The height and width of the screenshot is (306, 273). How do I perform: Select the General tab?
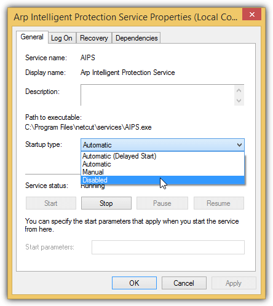pyautogui.click(x=32, y=37)
